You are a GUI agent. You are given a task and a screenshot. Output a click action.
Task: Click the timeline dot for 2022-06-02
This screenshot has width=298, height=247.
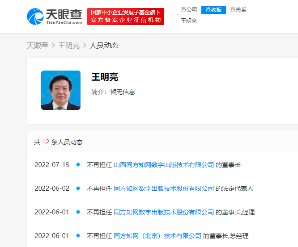tap(78, 188)
